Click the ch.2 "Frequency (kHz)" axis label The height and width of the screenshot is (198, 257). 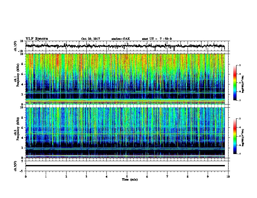click(18, 129)
